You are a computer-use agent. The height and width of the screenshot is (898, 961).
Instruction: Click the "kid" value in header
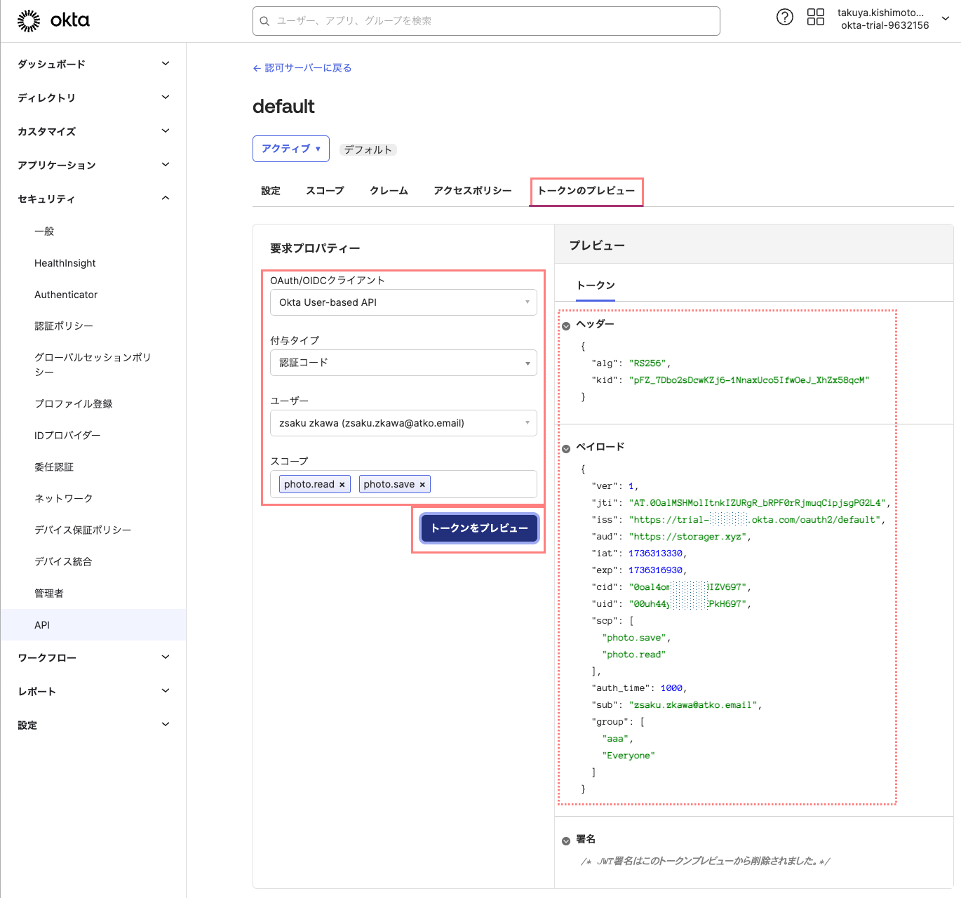point(749,380)
